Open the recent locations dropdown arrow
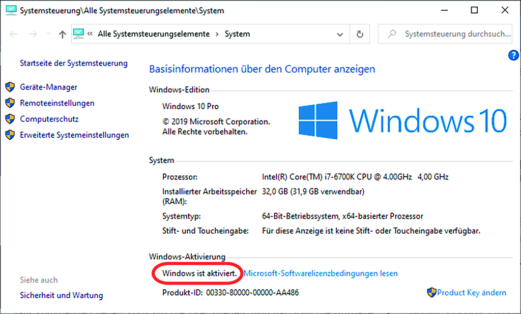This screenshot has width=521, height=314. (49, 34)
